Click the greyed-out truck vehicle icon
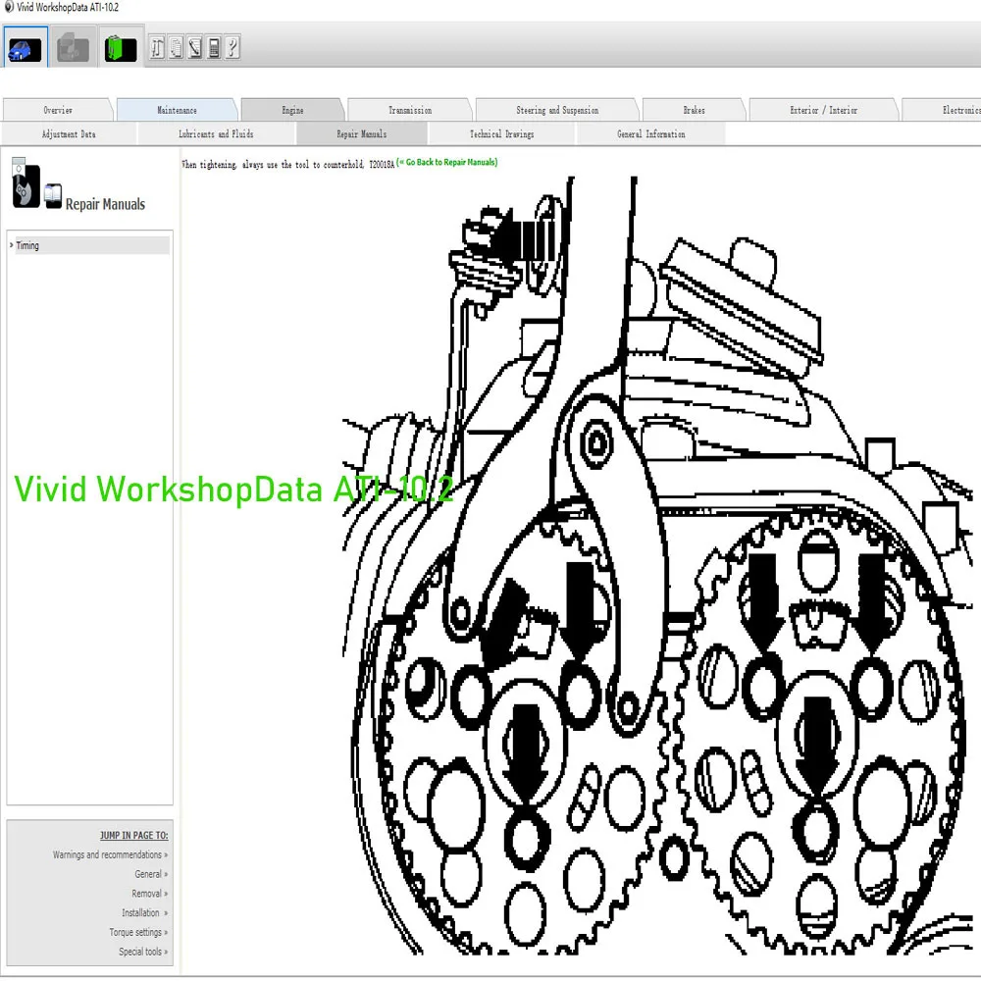This screenshot has height=981, width=981. (x=73, y=48)
